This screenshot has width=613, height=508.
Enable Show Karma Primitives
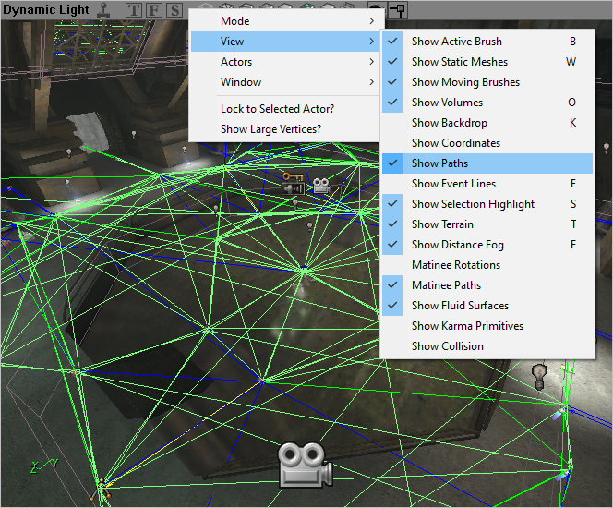point(467,326)
